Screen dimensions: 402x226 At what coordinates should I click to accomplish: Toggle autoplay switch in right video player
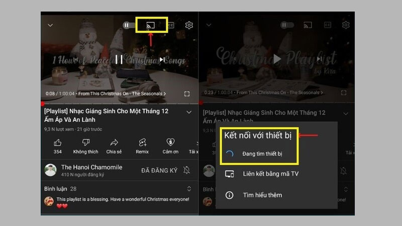[x=286, y=25]
